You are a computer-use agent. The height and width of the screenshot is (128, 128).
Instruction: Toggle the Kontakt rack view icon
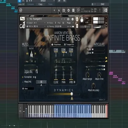coord(73,10)
